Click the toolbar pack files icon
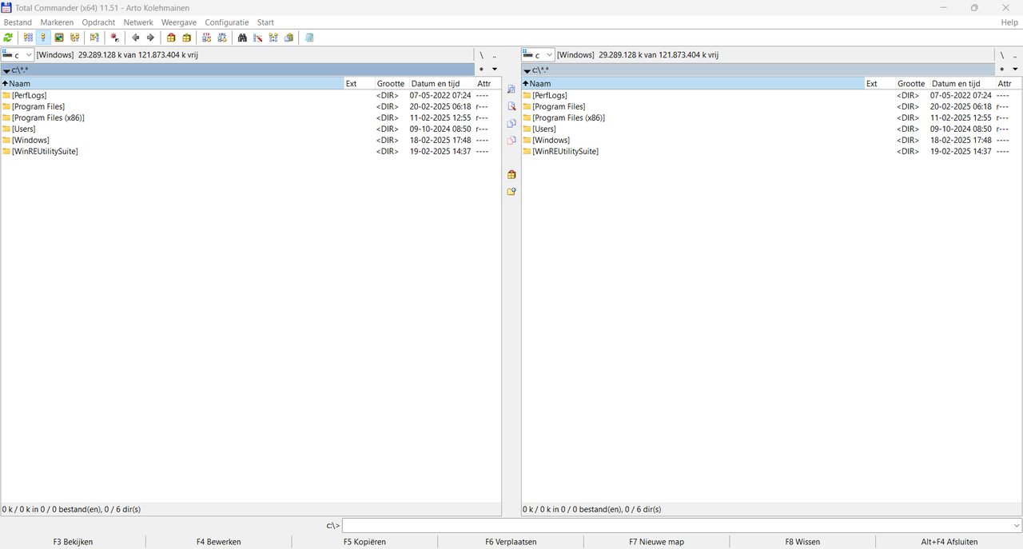The width and height of the screenshot is (1023, 549). (171, 38)
